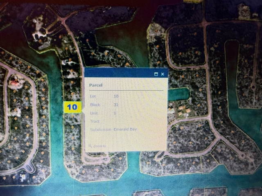
Task: Select the Unit value 1
Action: (115, 113)
